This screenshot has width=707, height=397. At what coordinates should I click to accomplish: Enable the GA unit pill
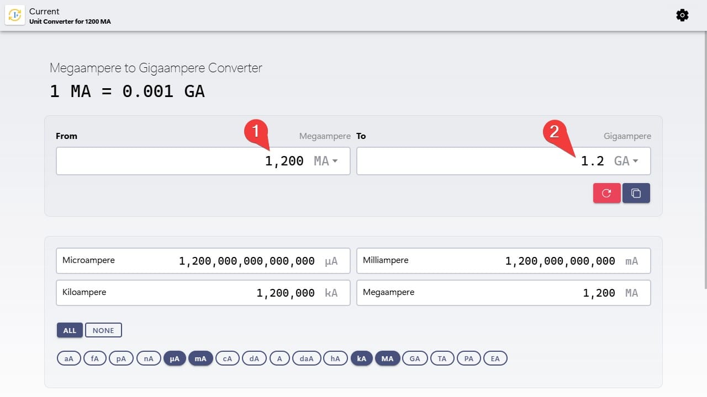click(x=415, y=358)
